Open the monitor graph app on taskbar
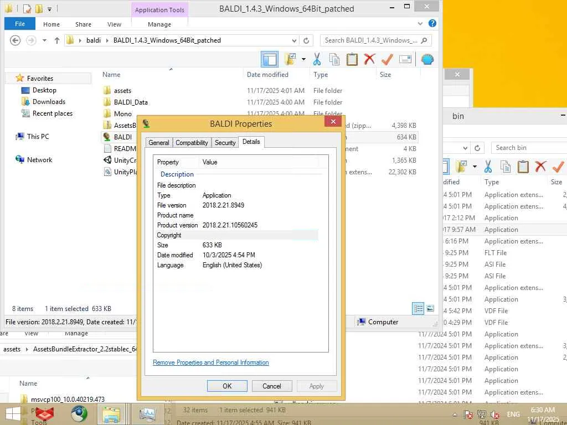 [x=147, y=414]
